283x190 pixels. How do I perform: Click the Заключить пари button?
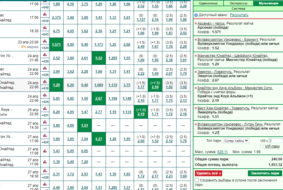(265, 173)
